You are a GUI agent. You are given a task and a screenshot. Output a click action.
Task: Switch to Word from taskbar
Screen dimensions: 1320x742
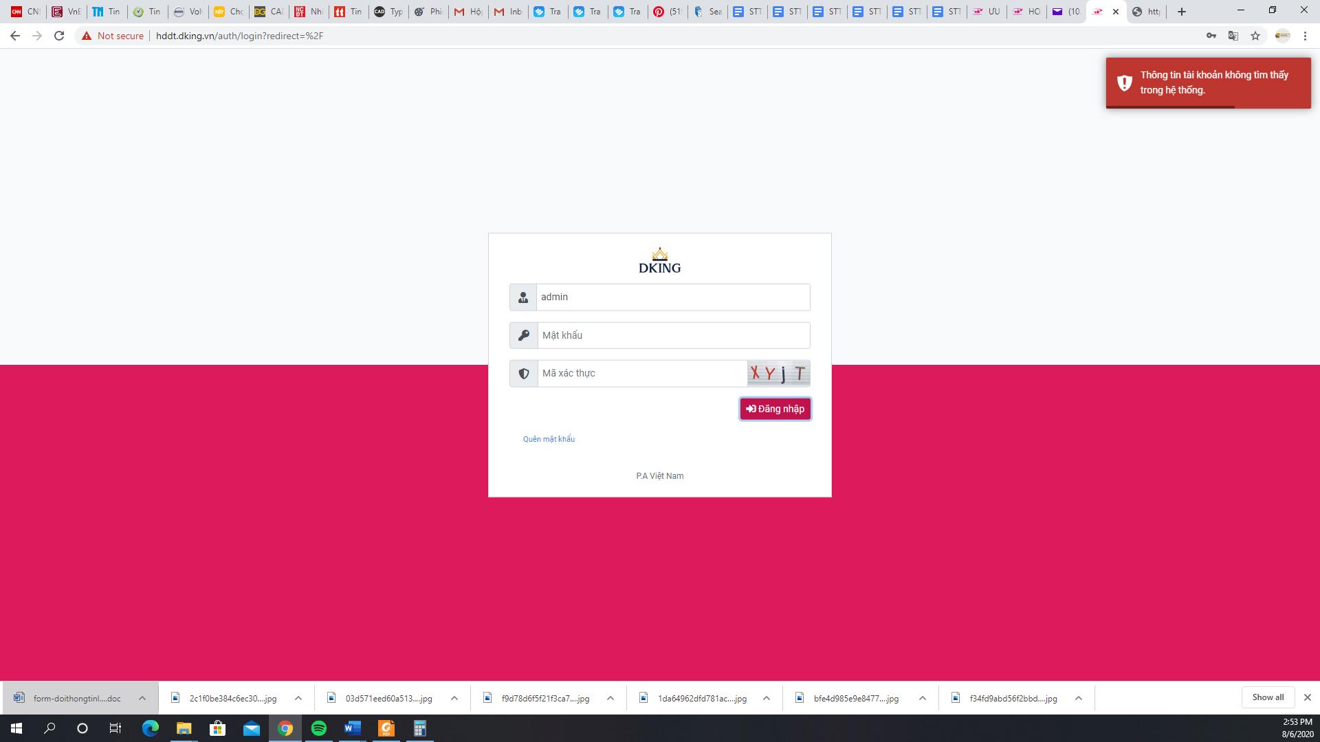pyautogui.click(x=353, y=728)
